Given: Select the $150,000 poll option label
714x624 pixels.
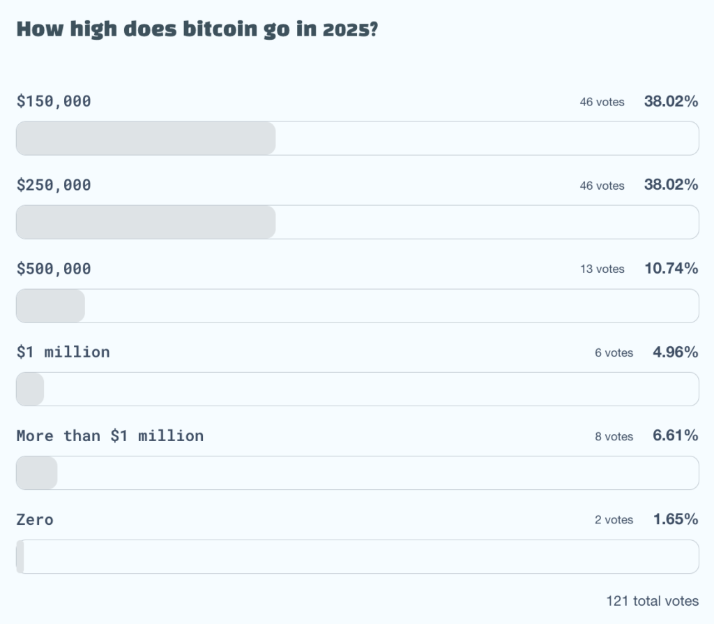Looking at the screenshot, I should (54, 101).
